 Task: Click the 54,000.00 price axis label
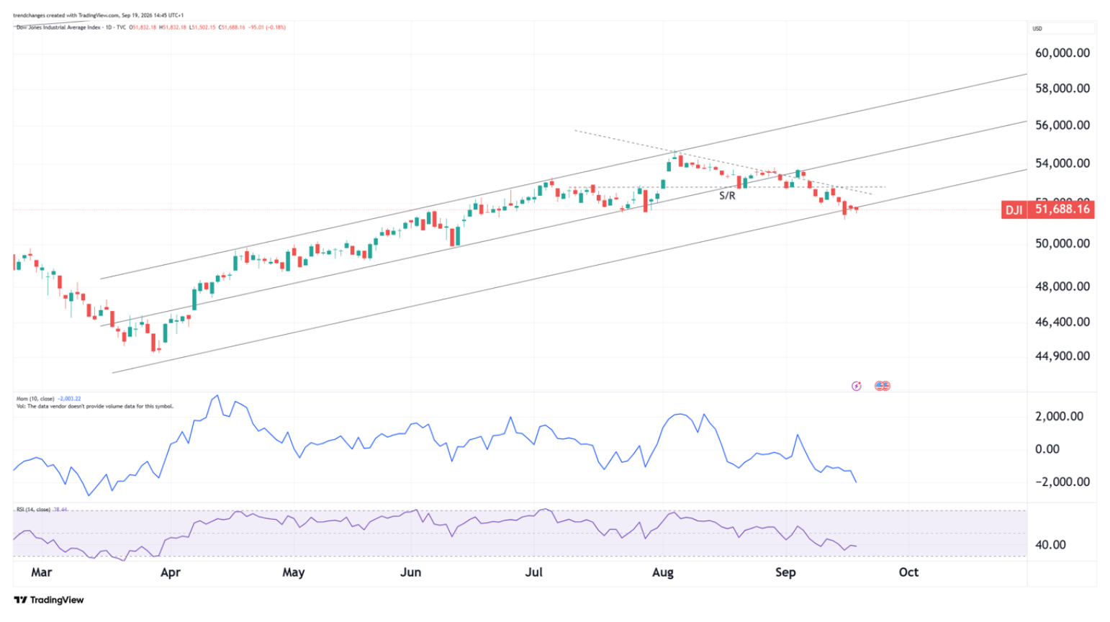coord(1062,163)
